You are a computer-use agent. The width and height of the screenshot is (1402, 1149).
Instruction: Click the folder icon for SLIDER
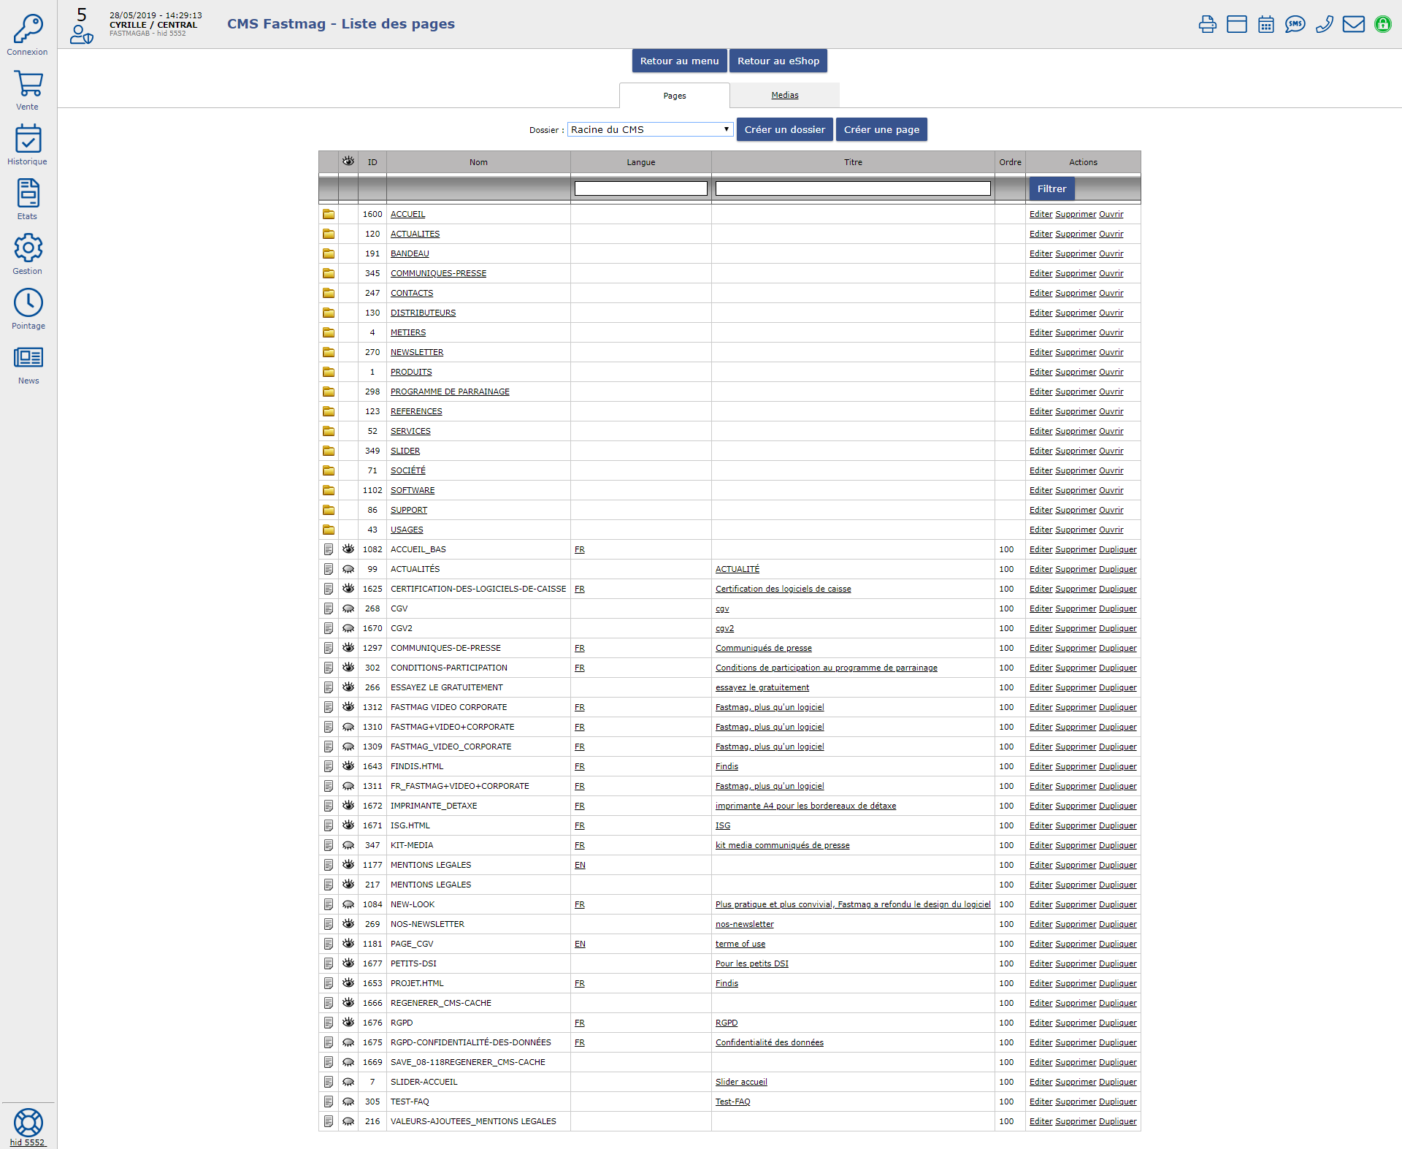[329, 451]
